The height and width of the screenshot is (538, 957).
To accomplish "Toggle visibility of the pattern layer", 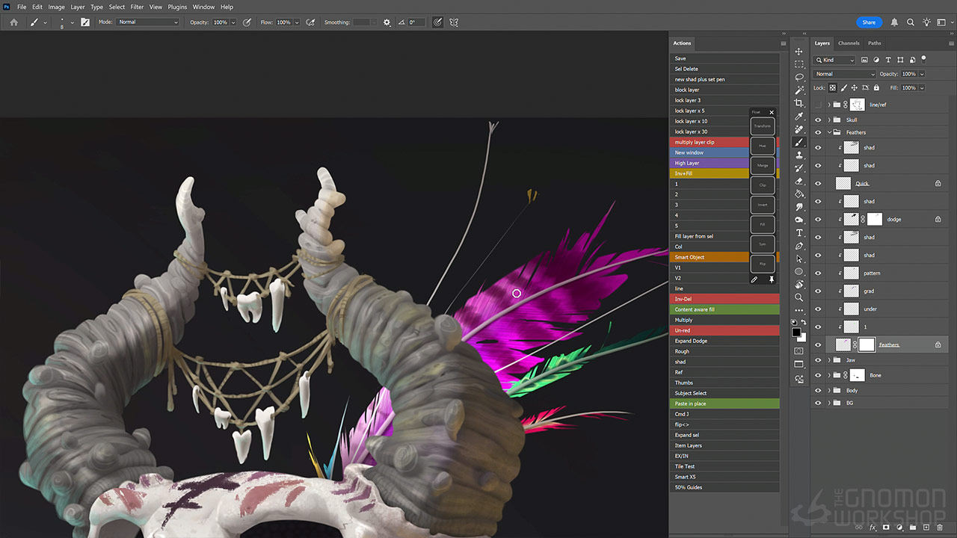I will [x=818, y=273].
